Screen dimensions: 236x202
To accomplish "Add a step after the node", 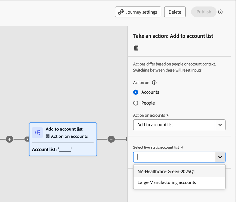I will coord(111,139).
